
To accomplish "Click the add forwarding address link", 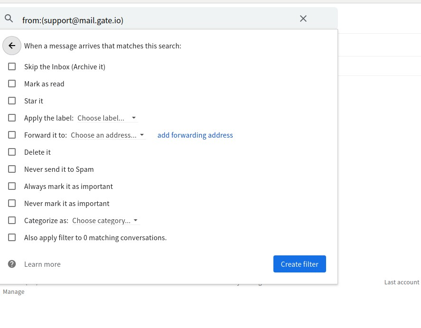I will pyautogui.click(x=195, y=135).
